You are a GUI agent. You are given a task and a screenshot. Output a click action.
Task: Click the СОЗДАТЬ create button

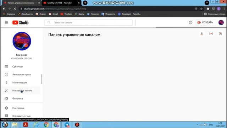click(x=205, y=22)
